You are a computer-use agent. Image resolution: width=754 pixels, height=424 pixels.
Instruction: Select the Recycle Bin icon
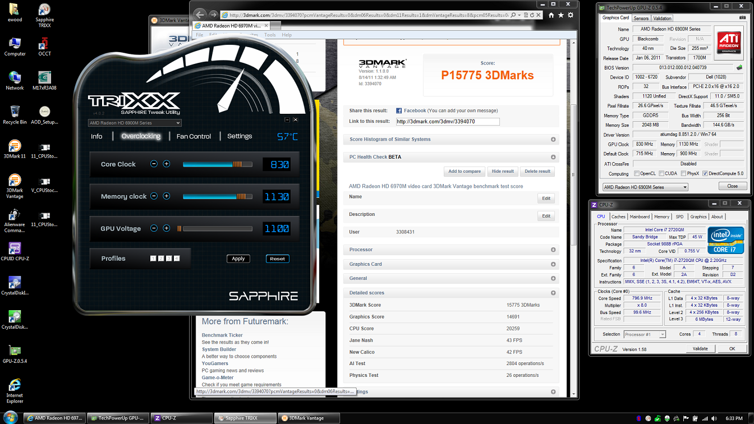15,115
